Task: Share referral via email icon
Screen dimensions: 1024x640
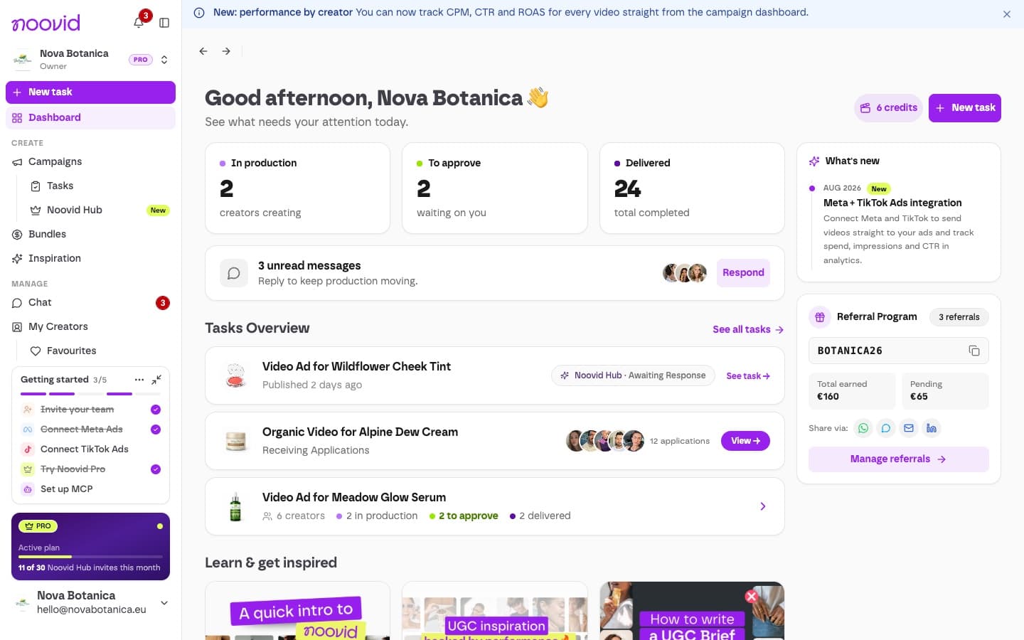Action: click(909, 428)
